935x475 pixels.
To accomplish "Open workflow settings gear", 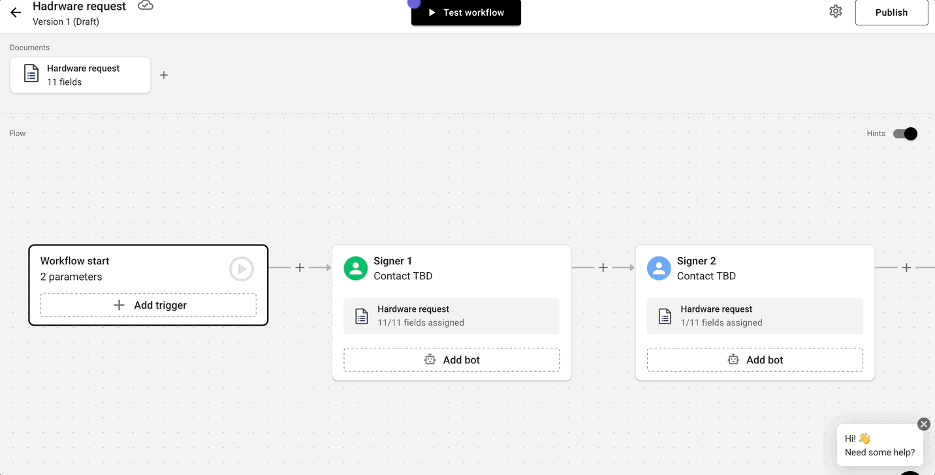I will (836, 12).
